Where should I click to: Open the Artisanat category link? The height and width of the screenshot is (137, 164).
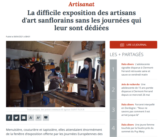click(x=81, y=4)
